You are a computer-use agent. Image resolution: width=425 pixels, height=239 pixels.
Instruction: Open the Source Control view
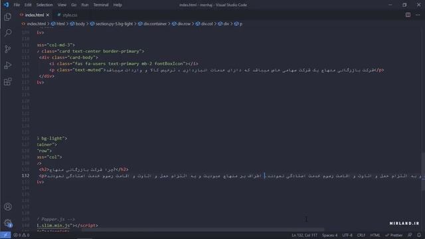[x=7, y=49]
